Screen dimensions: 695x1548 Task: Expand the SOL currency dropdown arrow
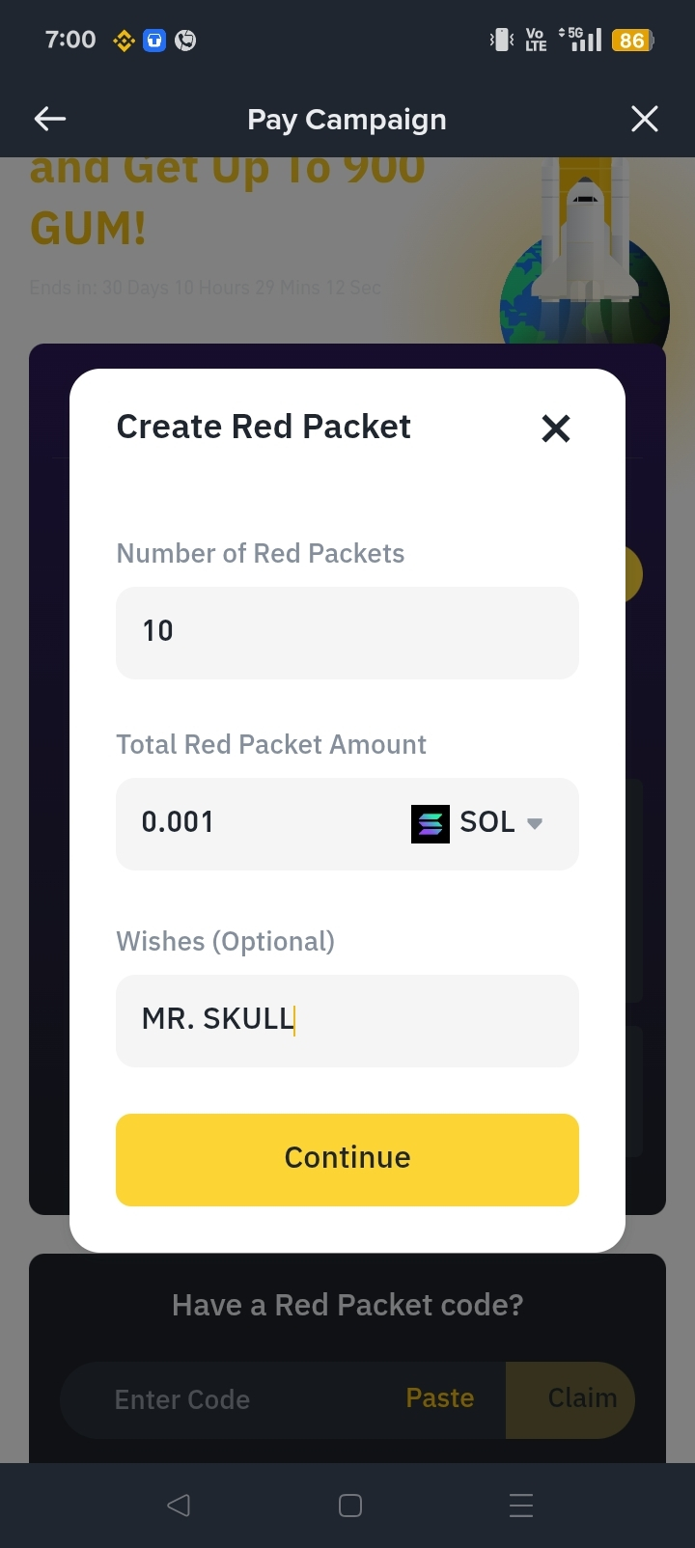coord(535,823)
